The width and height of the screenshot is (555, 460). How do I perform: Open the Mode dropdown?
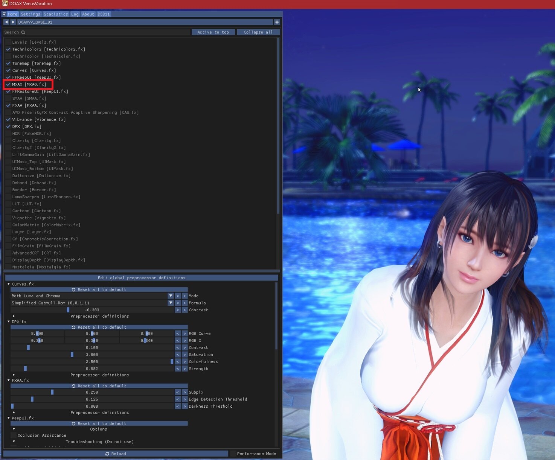(171, 296)
